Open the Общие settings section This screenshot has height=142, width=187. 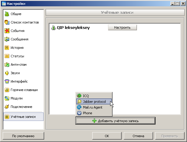pos(16,14)
